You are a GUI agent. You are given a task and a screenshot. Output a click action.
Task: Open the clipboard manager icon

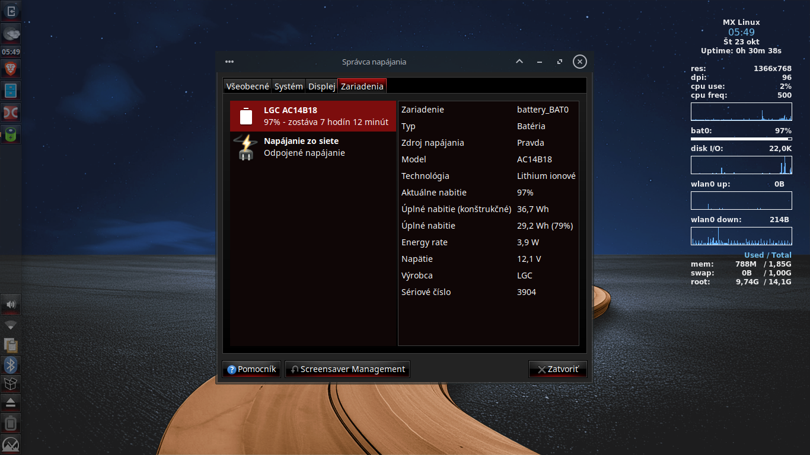11,345
